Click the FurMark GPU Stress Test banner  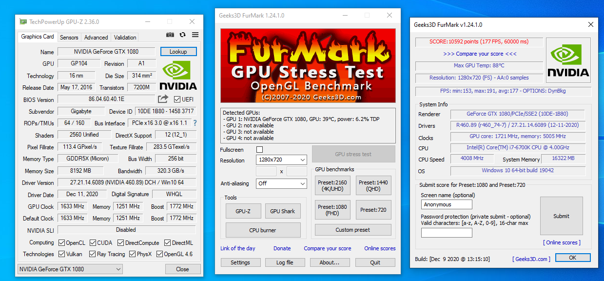(x=308, y=65)
